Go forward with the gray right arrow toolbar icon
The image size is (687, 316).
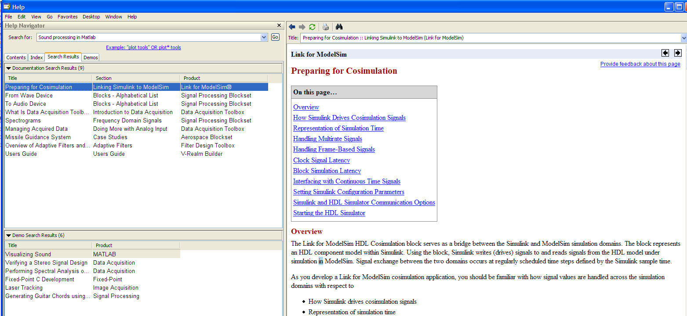click(302, 27)
